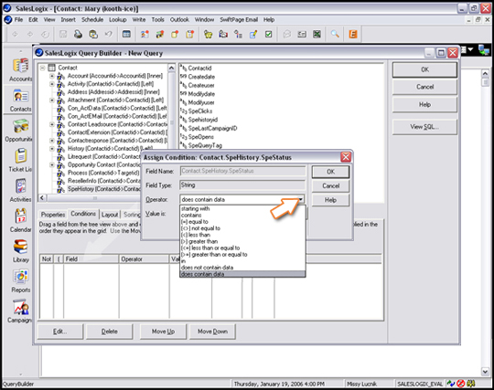Expand the Contactresponse tree node
The width and height of the screenshot is (494, 390).
tap(52, 141)
